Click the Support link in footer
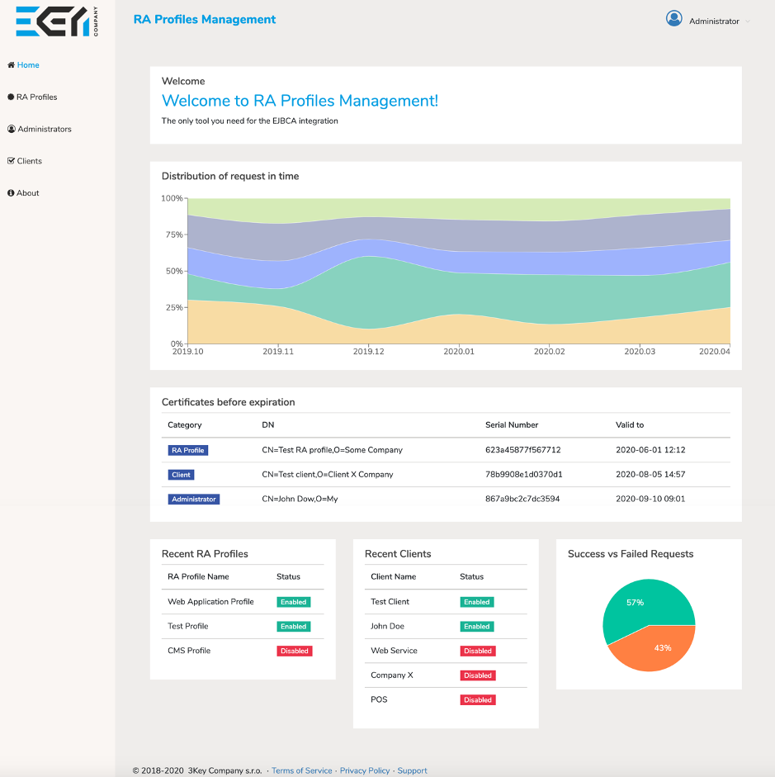Viewport: 775px width, 777px height. [412, 770]
